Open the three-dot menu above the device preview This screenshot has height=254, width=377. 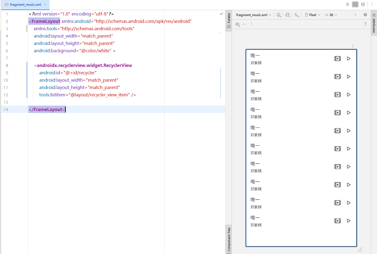353,46
